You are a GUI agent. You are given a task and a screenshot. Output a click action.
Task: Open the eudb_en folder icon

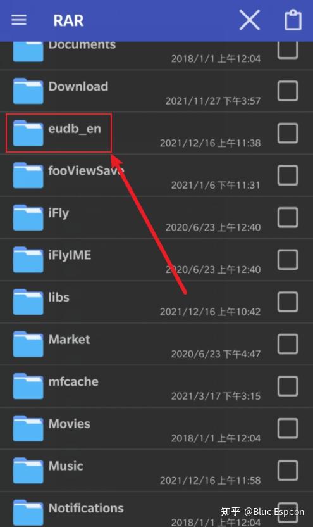click(x=28, y=133)
